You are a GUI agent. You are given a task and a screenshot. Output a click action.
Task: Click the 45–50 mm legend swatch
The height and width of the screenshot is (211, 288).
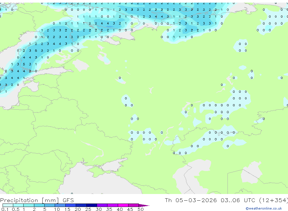click(134, 205)
